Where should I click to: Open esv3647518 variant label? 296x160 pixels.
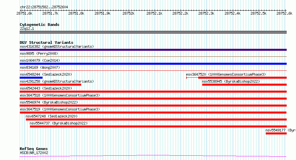point(60,95)
